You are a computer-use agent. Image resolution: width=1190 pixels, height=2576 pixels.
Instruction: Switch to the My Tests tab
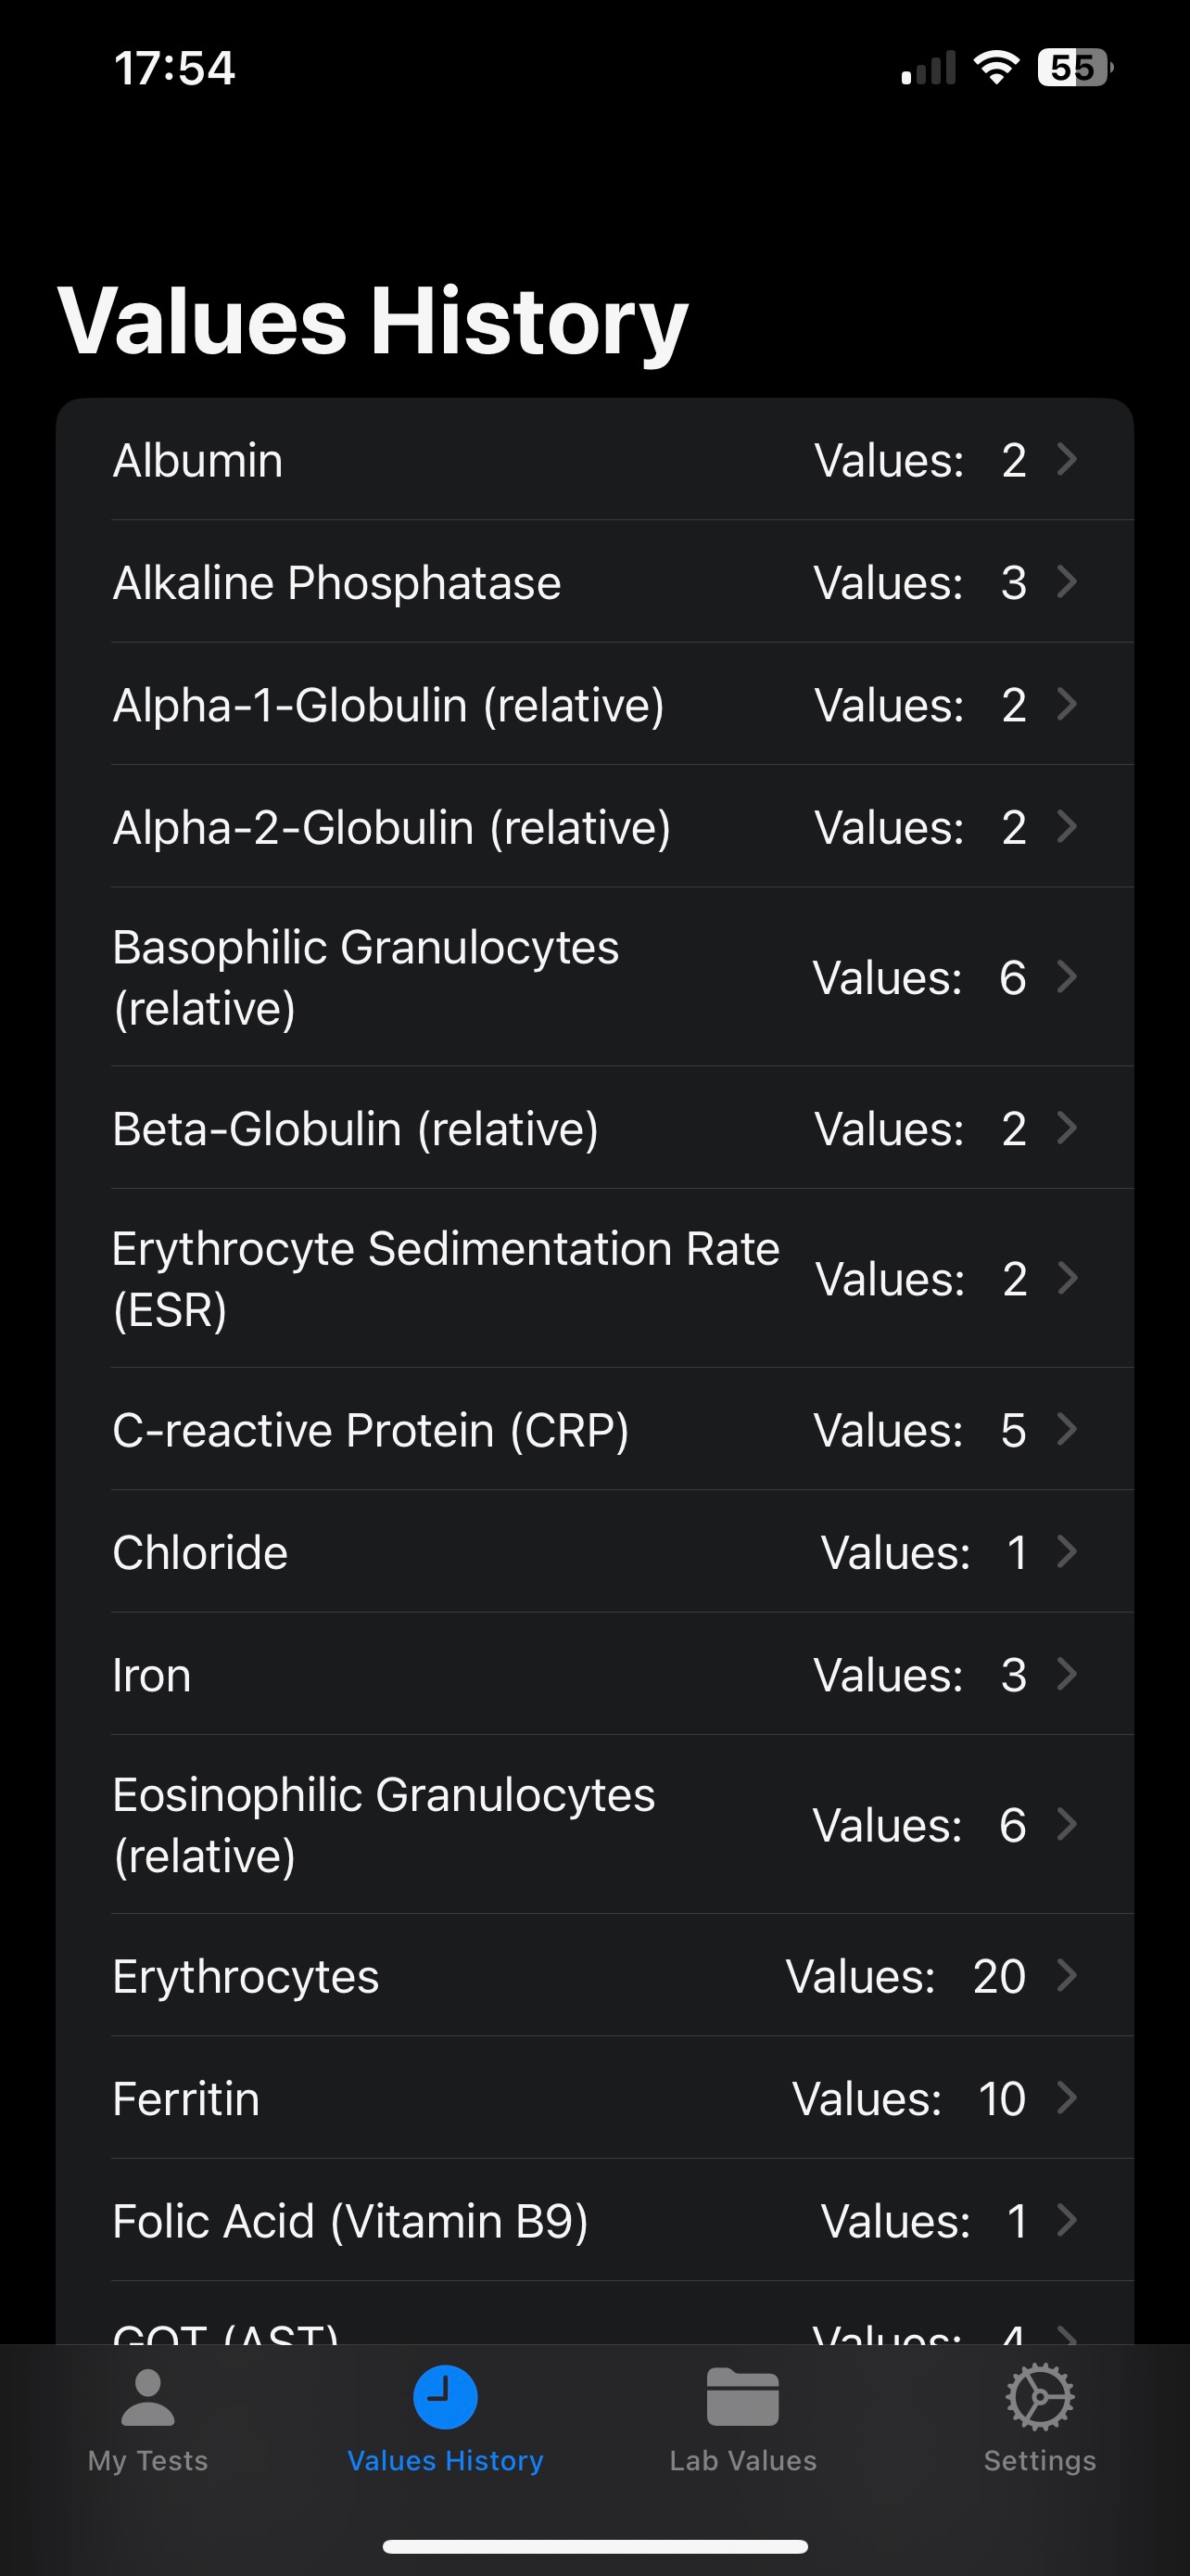click(148, 2416)
